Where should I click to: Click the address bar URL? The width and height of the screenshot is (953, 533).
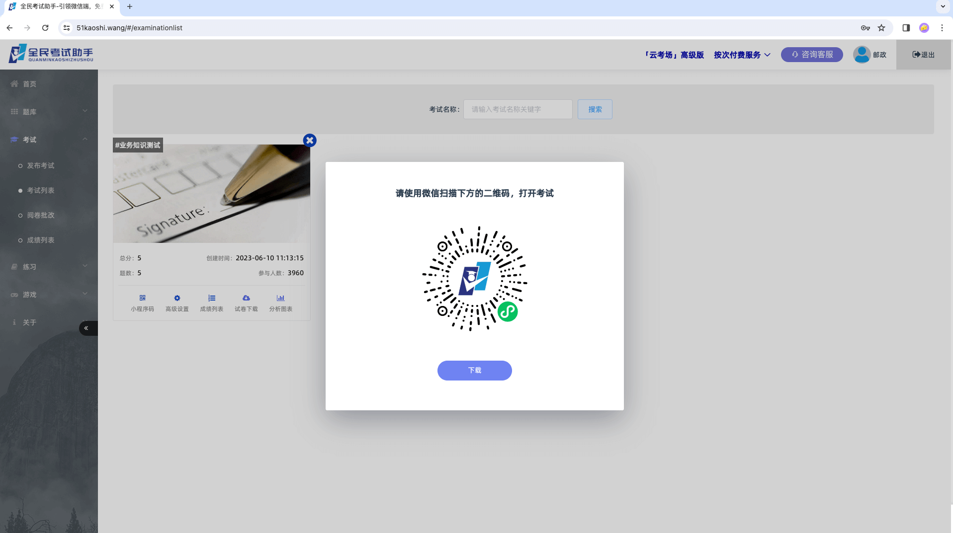pos(129,28)
